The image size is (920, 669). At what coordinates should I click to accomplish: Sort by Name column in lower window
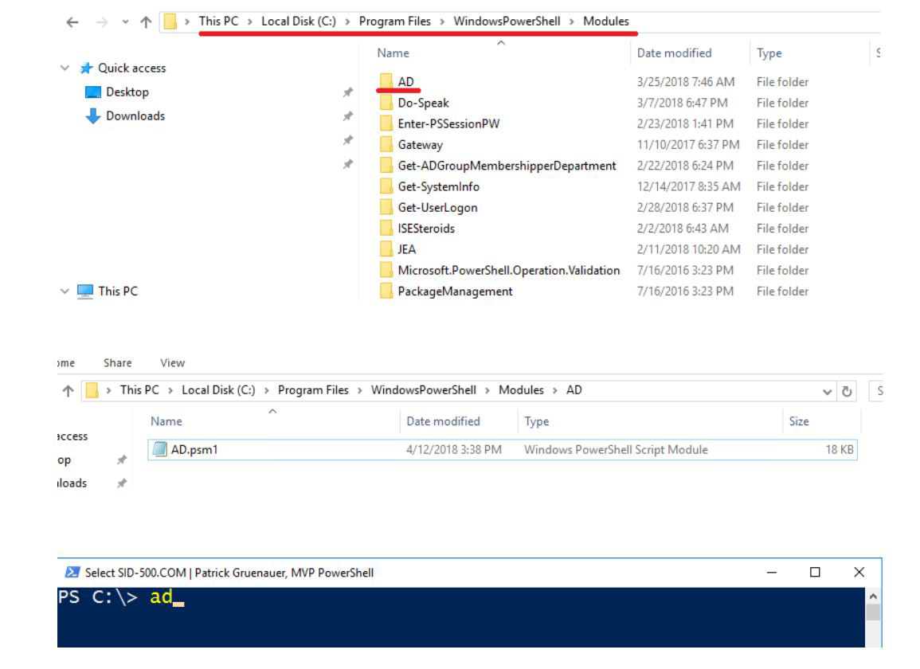coord(166,421)
